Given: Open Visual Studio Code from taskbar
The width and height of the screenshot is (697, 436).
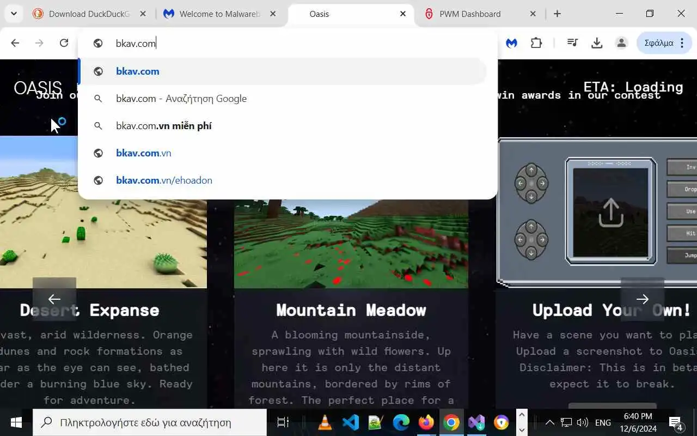Looking at the screenshot, I should point(351,422).
